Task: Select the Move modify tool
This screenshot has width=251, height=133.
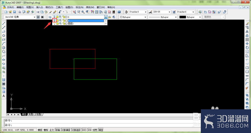Action: (x=247, y=44)
